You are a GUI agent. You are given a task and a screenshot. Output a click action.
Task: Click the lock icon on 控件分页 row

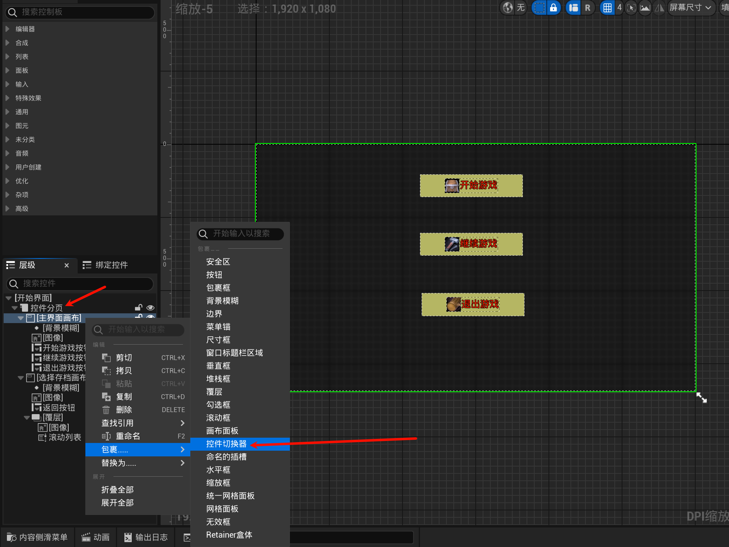tap(138, 308)
